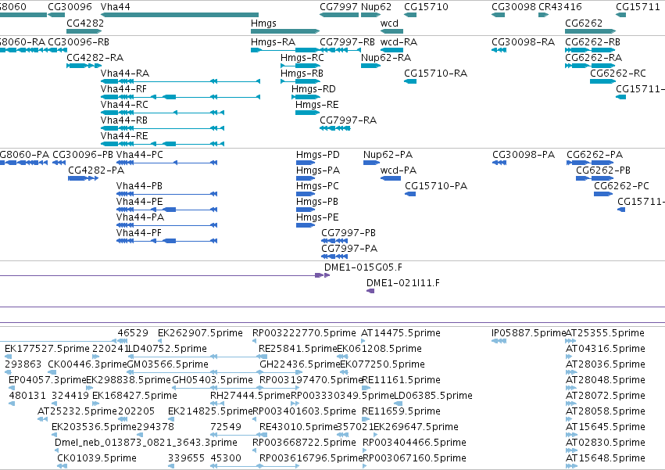665x470 pixels.
Task: Select the CG30096 gene label
Action: click(x=70, y=7)
